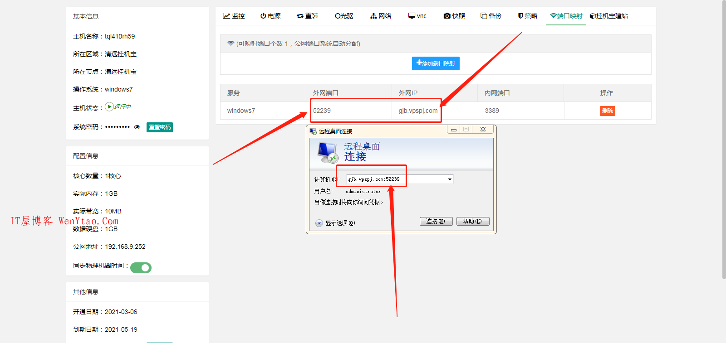Switch to the 网络 network tab

(381, 16)
